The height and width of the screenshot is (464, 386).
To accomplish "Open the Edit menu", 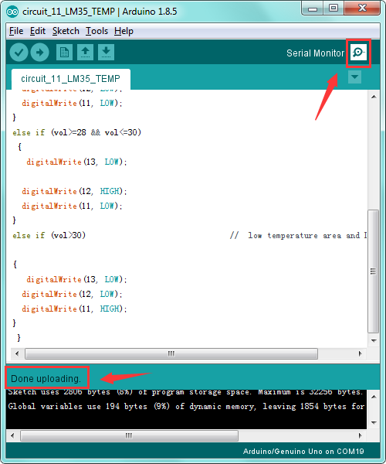I will 38,31.
